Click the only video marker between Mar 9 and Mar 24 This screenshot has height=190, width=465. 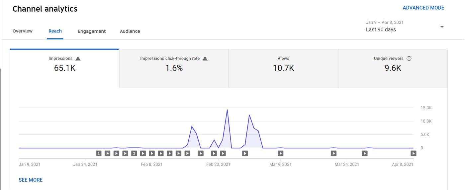click(333, 153)
